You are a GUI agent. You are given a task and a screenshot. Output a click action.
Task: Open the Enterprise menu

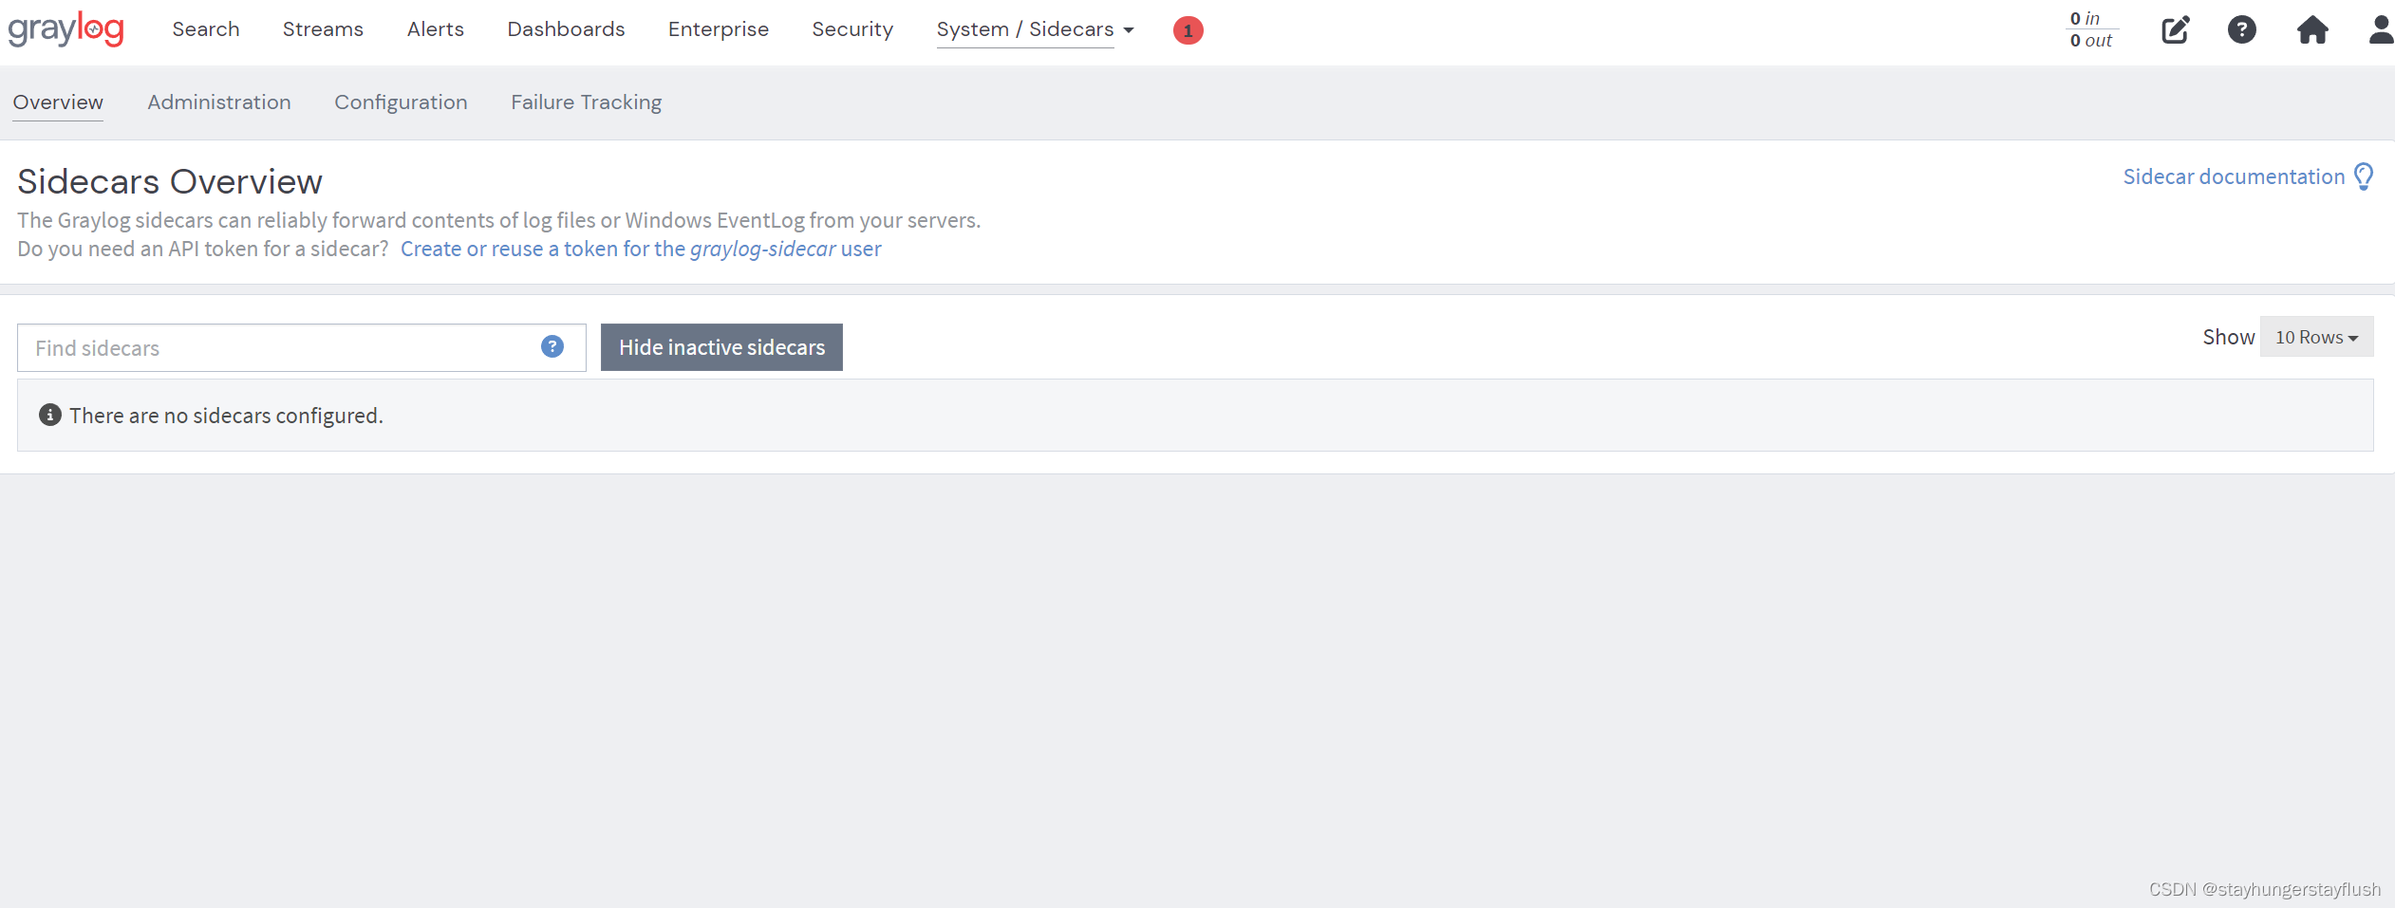coord(719,29)
